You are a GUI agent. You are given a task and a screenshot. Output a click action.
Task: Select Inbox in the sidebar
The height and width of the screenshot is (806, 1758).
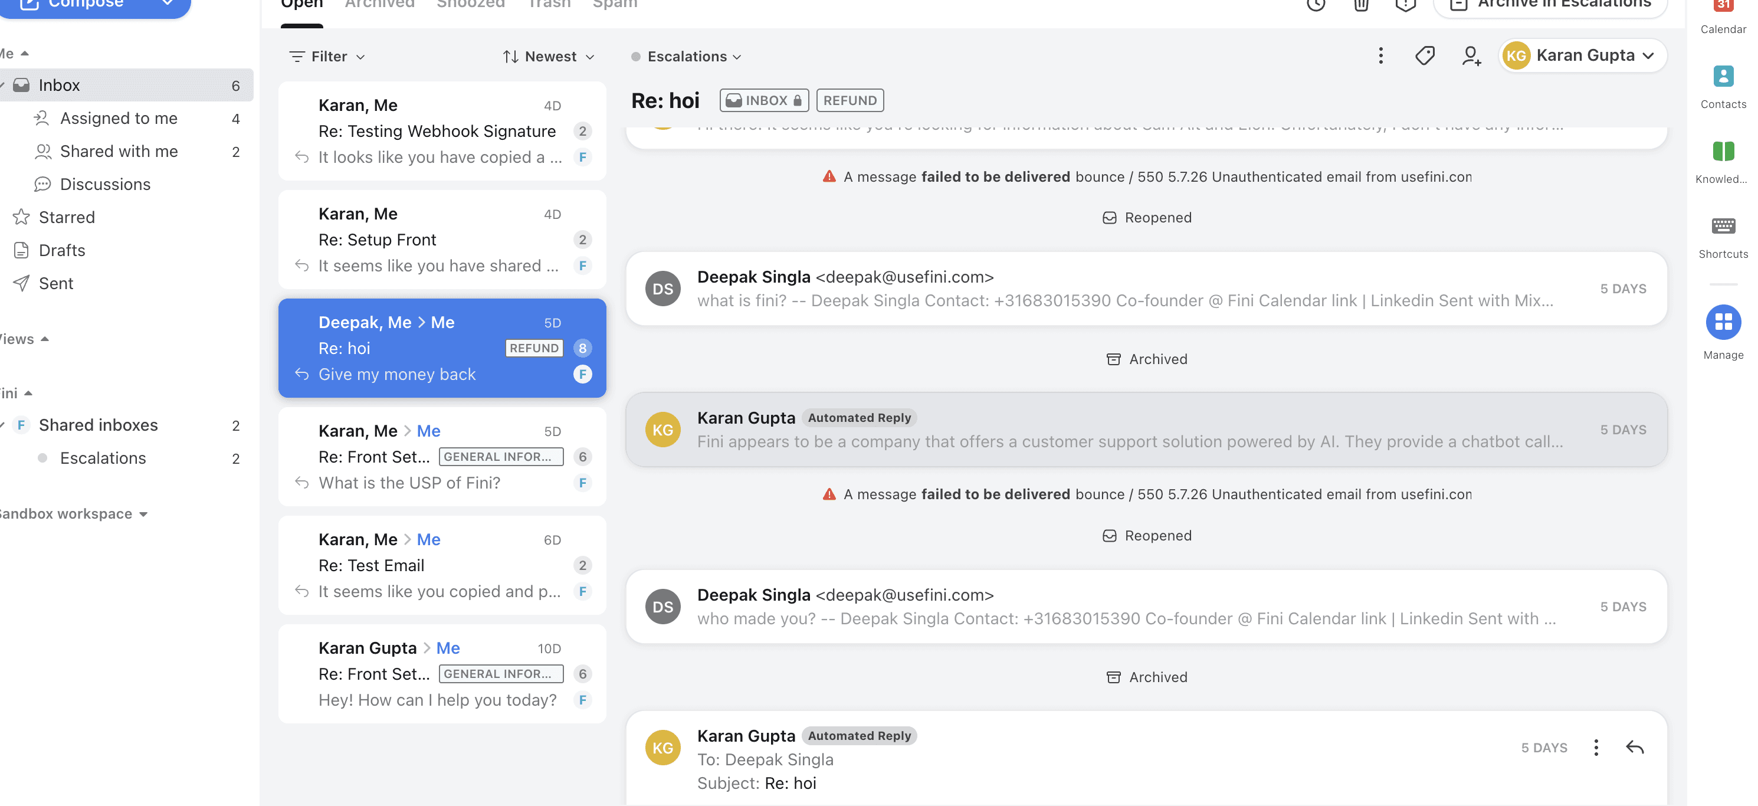(x=126, y=86)
